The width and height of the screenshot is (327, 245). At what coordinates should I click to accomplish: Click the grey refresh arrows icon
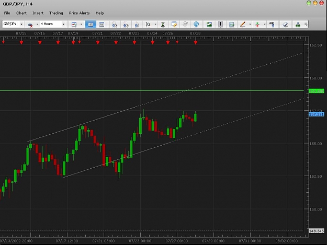(185, 25)
